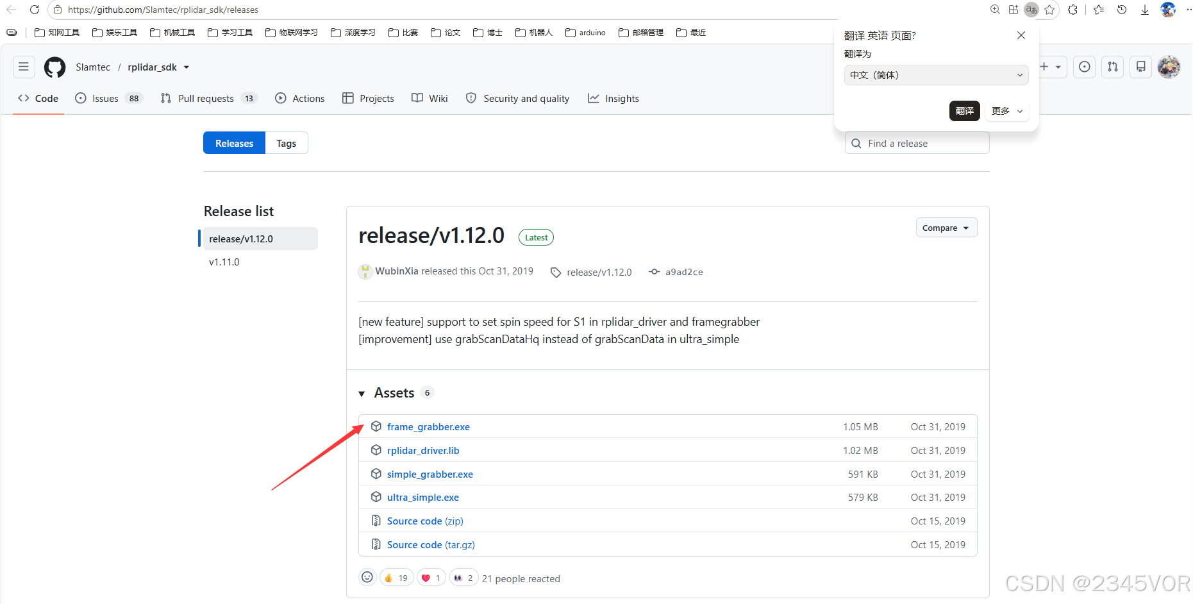The image size is (1193, 604).
Task: React with the eyes emoji (2)
Action: (x=464, y=578)
